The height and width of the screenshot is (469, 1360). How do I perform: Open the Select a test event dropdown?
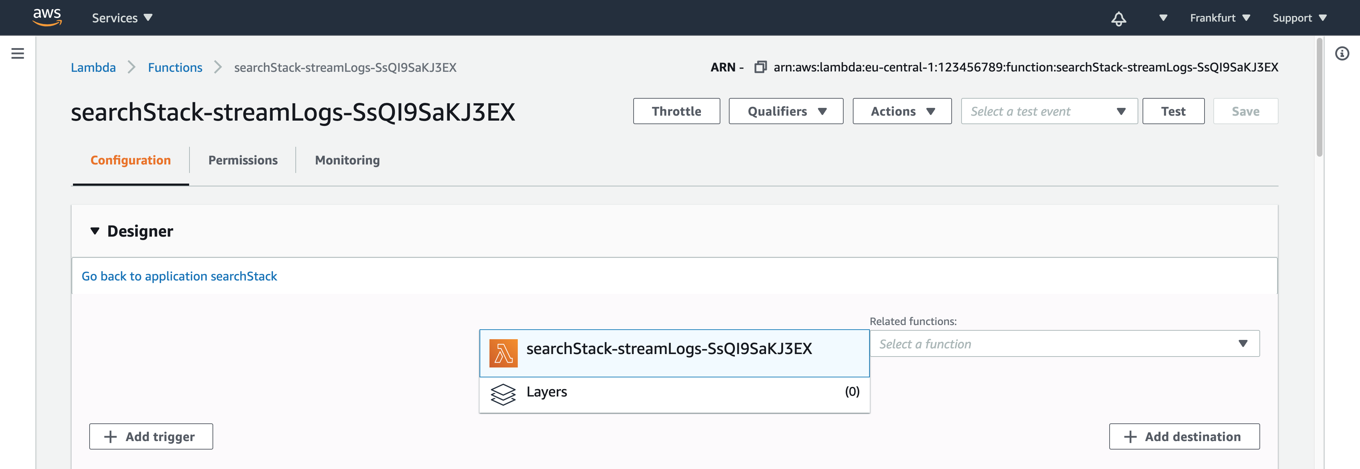(1048, 111)
